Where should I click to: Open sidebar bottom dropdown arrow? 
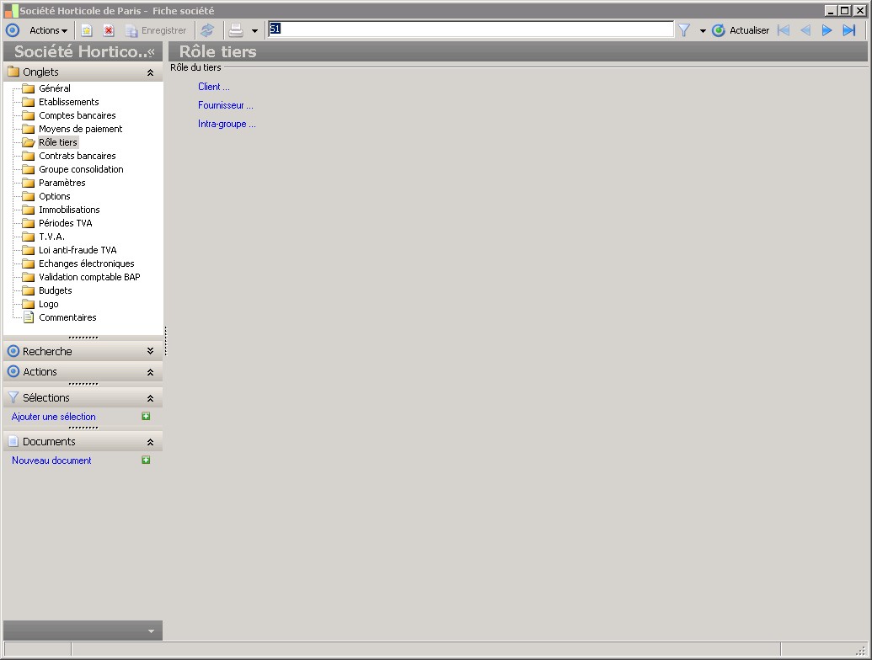point(152,631)
